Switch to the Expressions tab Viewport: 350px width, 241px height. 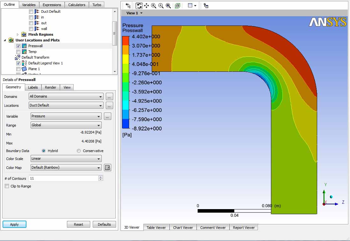pyautogui.click(x=52, y=5)
